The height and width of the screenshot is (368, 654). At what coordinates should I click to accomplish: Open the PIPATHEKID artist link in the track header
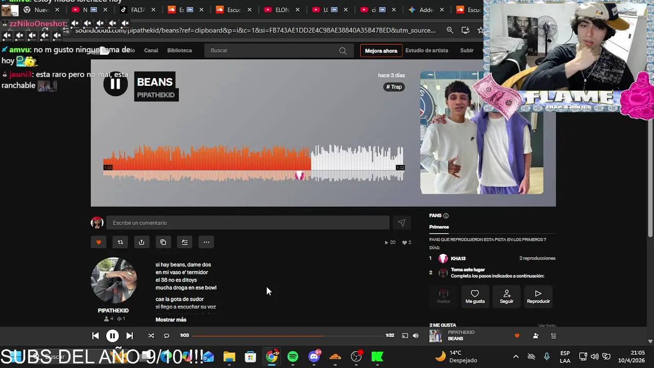click(156, 95)
